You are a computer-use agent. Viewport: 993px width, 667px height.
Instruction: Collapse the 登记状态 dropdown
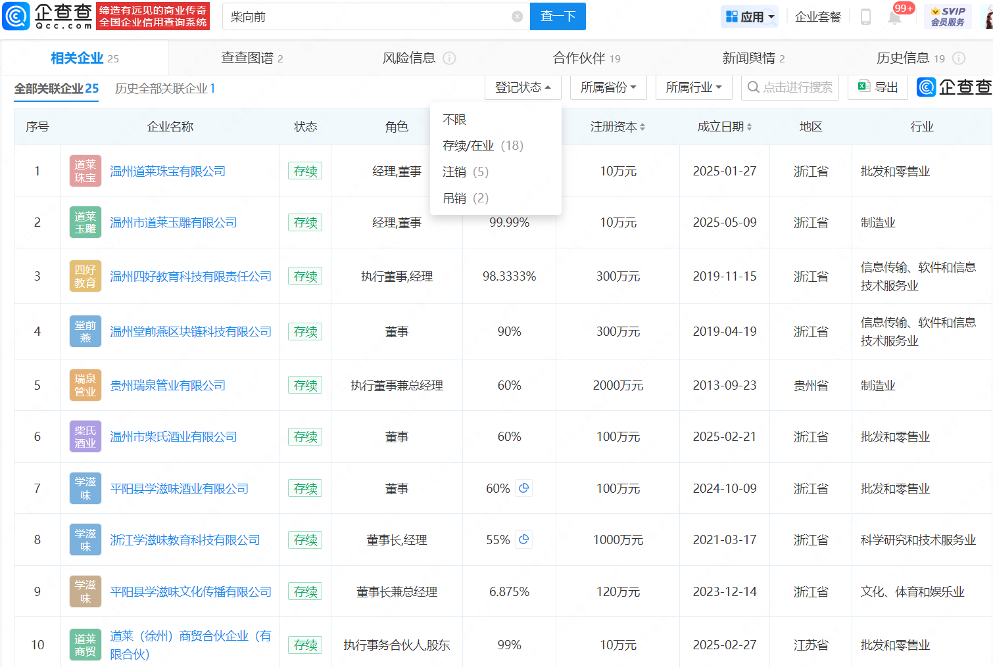pyautogui.click(x=523, y=87)
